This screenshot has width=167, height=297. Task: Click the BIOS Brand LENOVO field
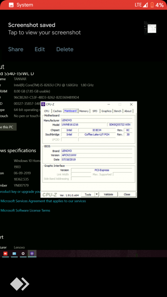[x=97, y=151]
